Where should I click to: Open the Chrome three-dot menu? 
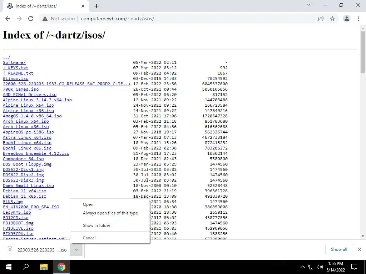pyautogui.click(x=358, y=19)
